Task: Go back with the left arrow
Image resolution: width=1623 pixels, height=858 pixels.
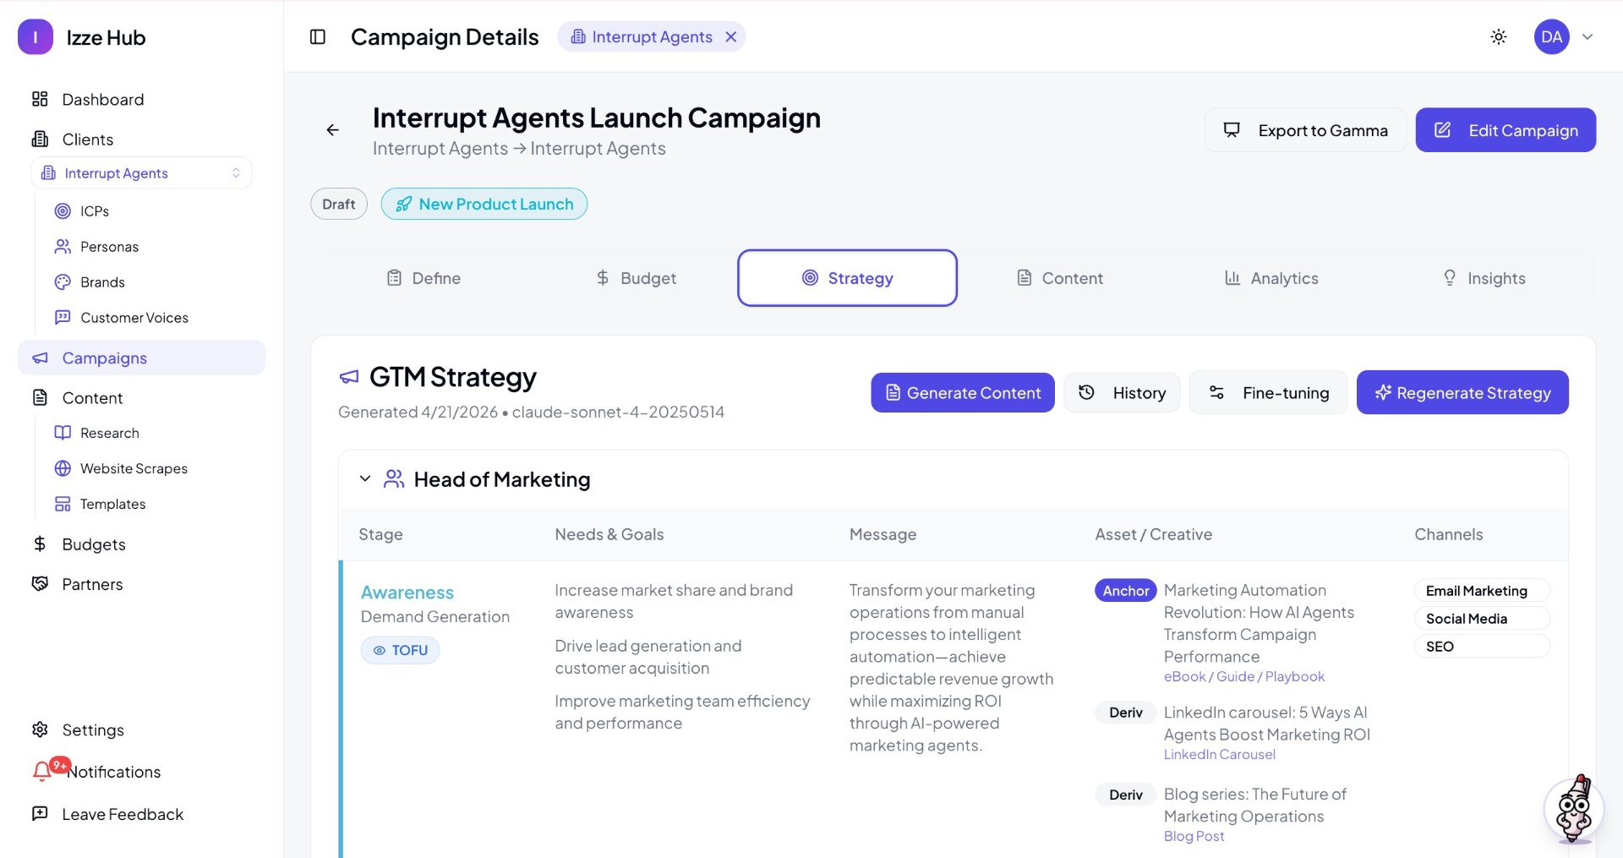Action: [x=332, y=129]
